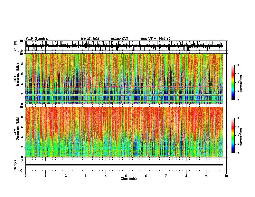This screenshot has width=255, height=197.
Task: Click inside the ch.1 frequency spectrogram
Action: pos(124,79)
